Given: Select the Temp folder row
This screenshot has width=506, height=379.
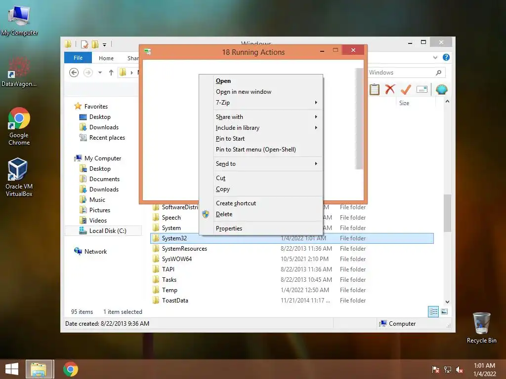Looking at the screenshot, I should 292,290.
